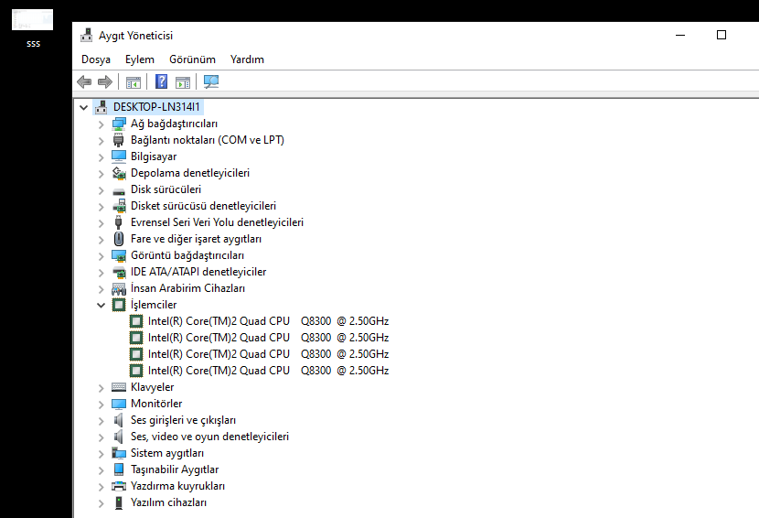Select the third Intel Core2 Quad Q8300 entry

[x=268, y=354]
